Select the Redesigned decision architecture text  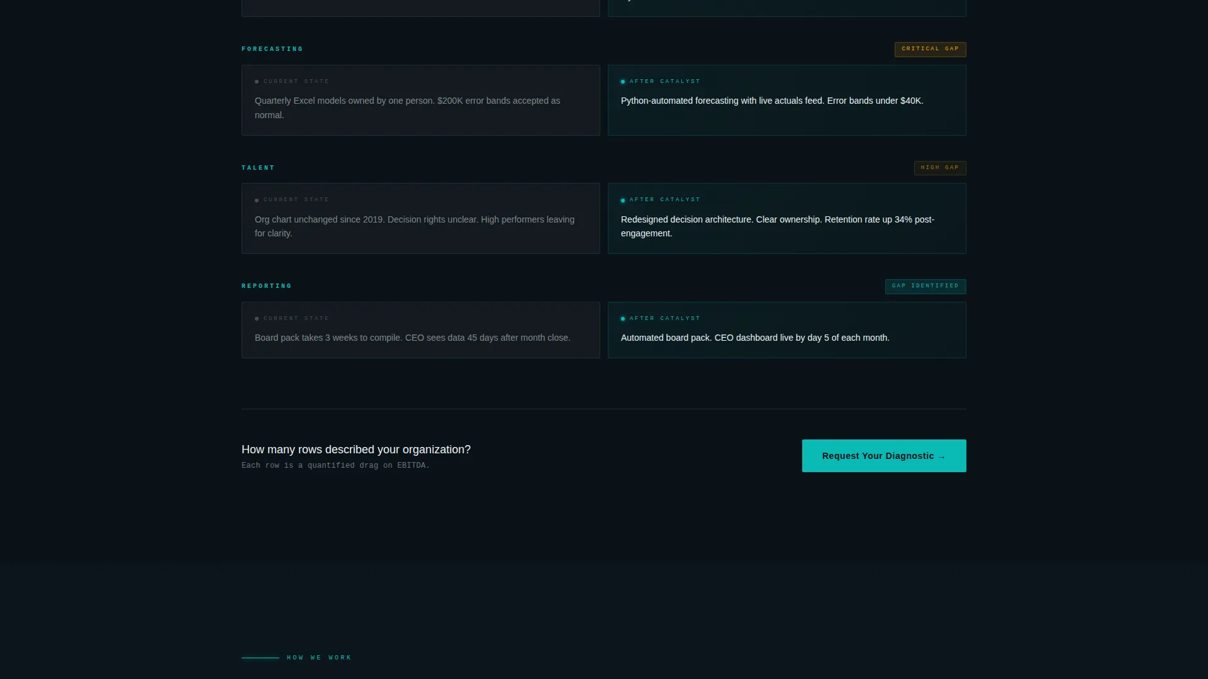coord(778,226)
